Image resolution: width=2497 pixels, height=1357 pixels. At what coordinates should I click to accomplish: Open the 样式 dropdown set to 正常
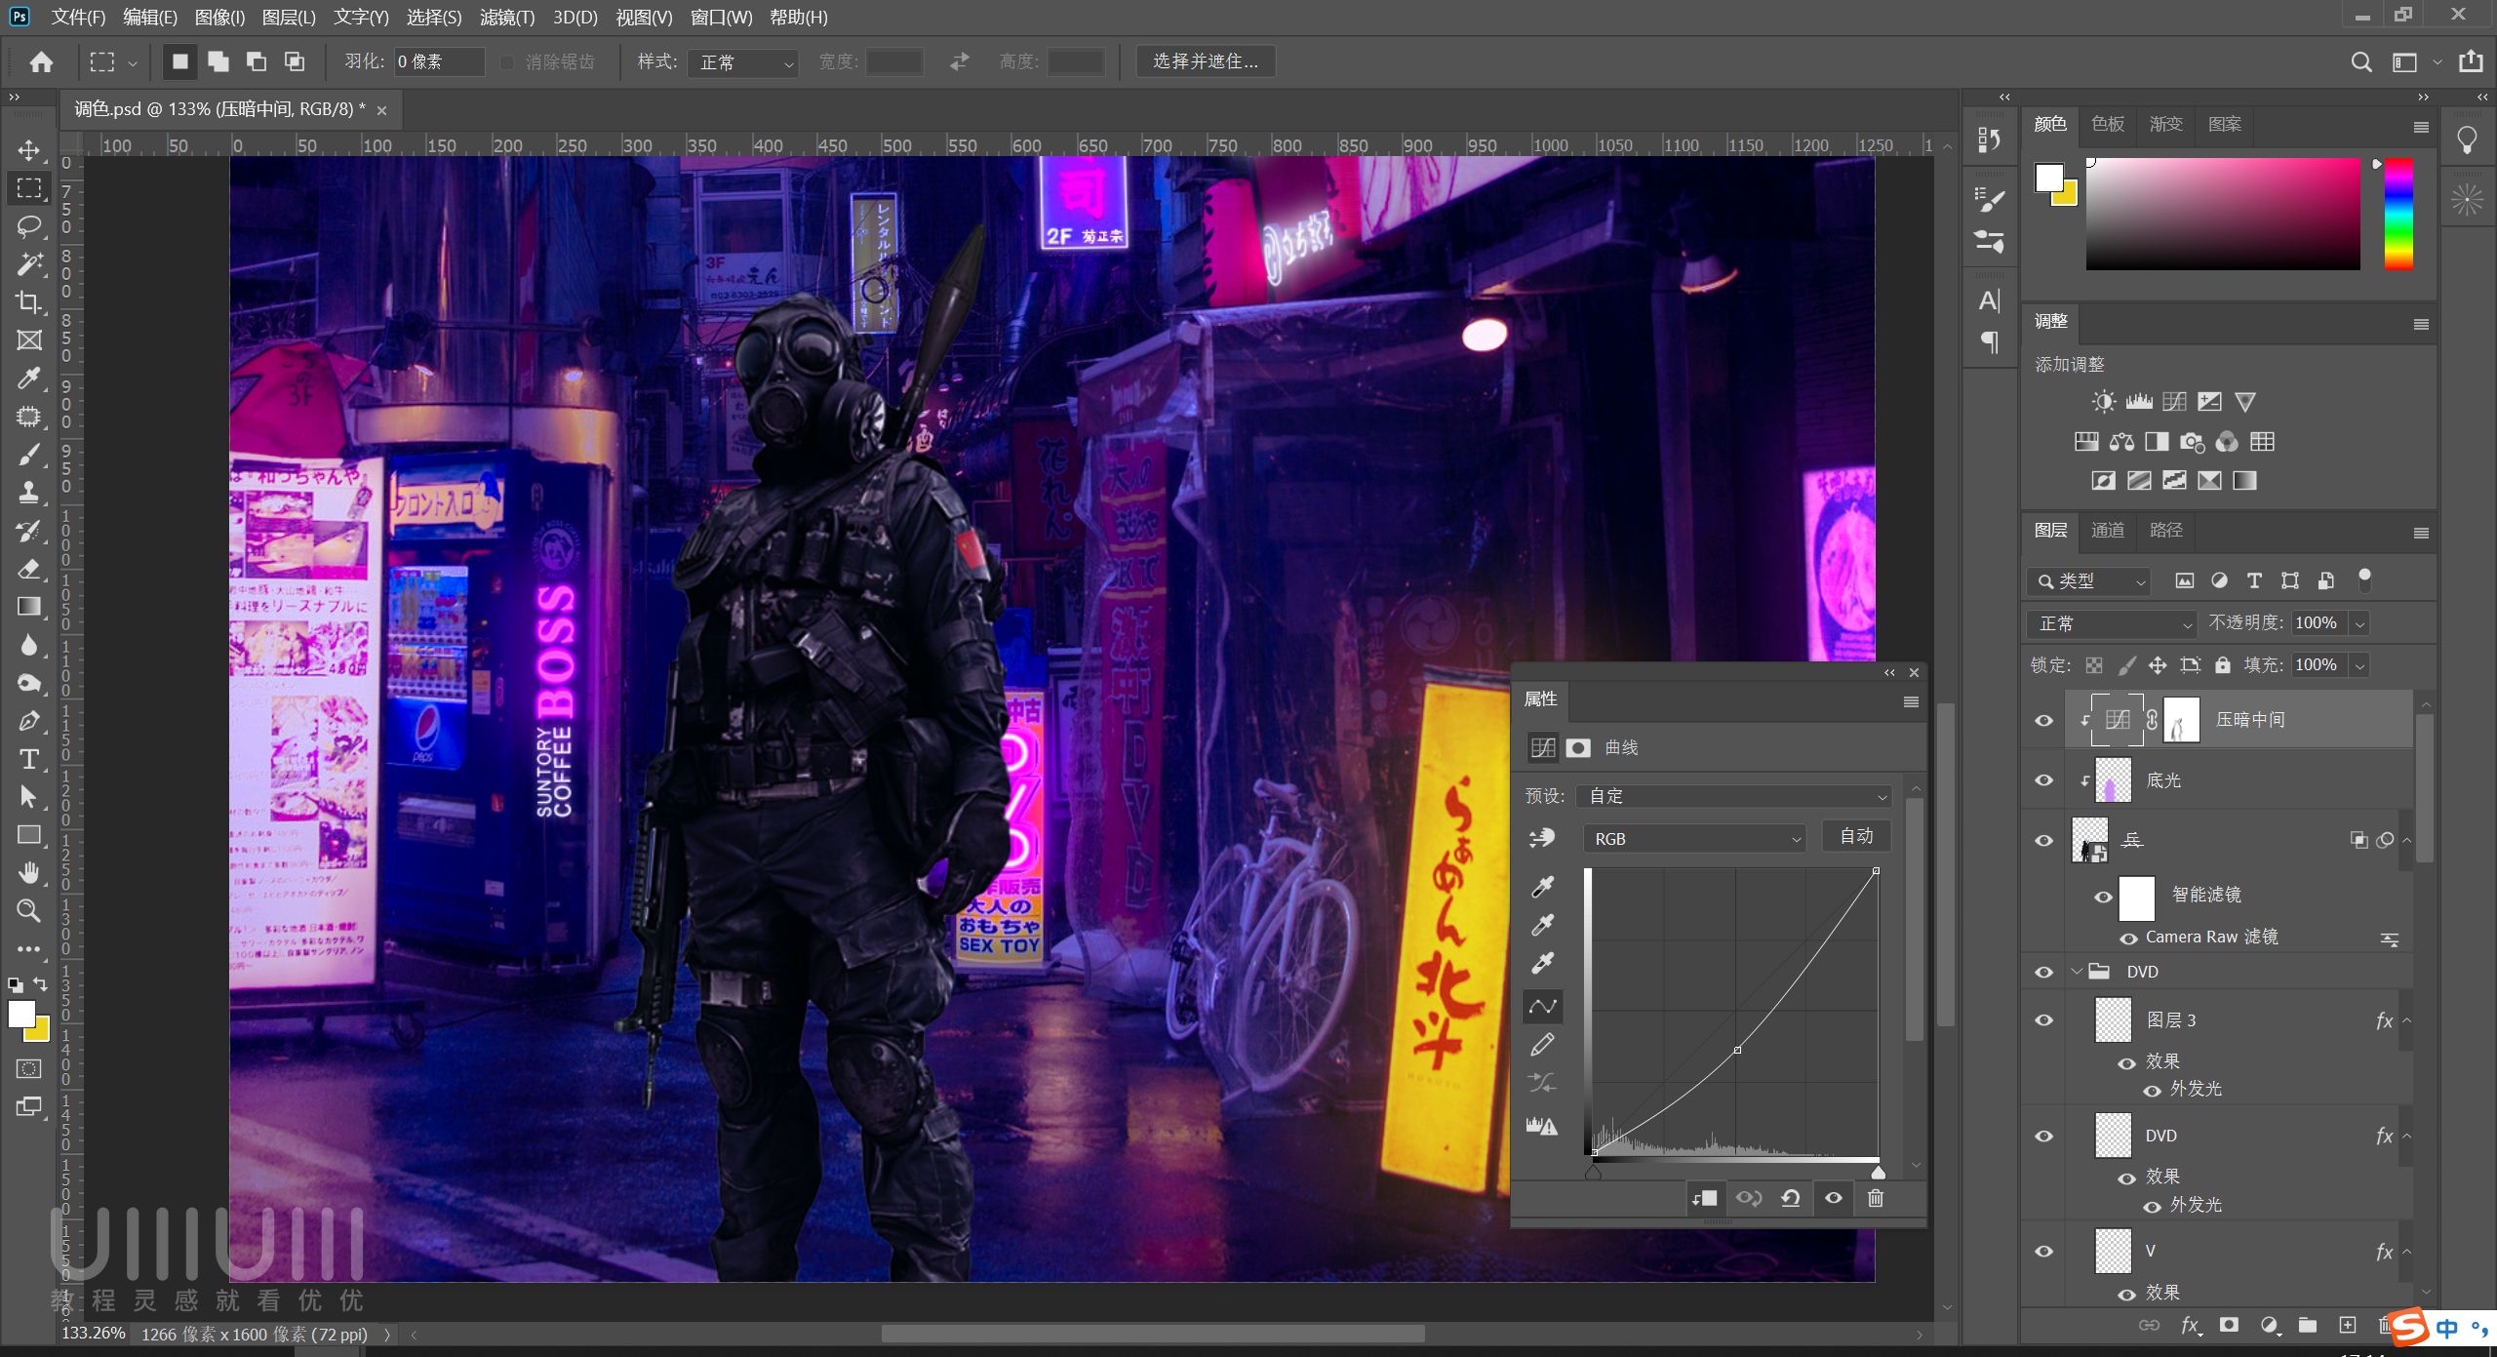click(744, 62)
